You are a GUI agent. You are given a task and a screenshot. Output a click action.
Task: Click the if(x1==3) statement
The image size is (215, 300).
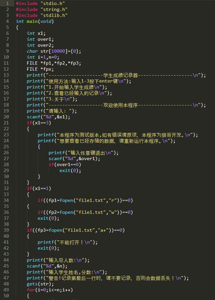(x=39, y=123)
